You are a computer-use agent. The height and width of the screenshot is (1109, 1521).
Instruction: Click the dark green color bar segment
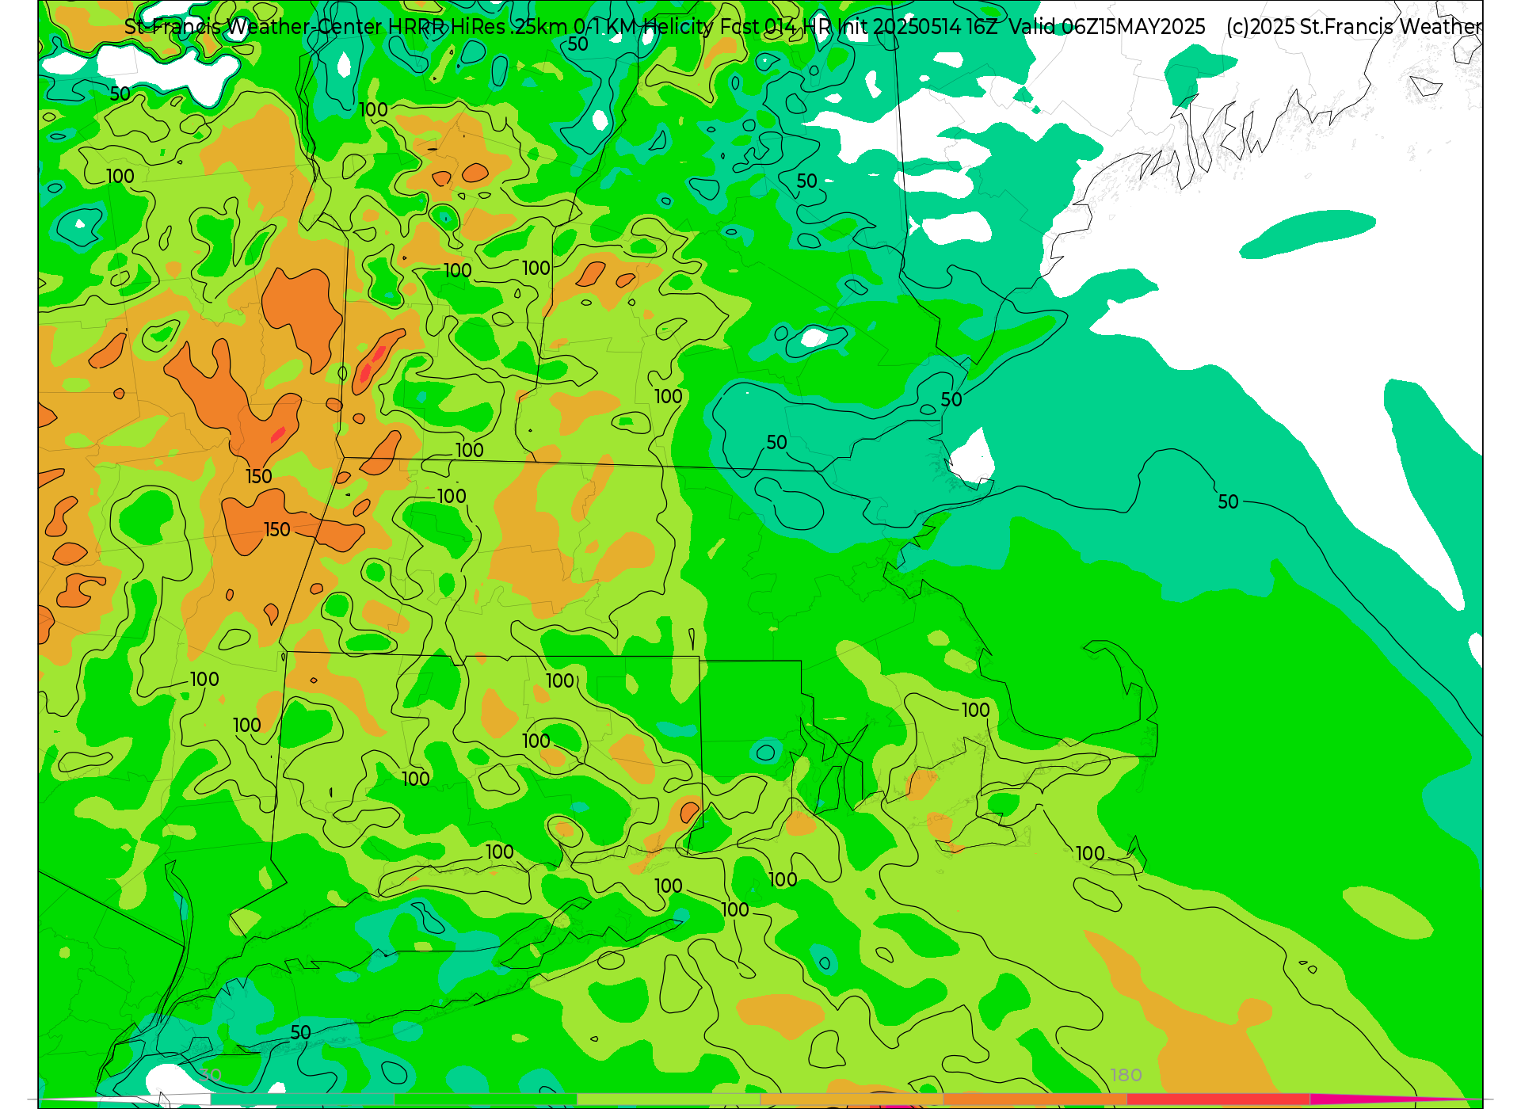tap(486, 1099)
